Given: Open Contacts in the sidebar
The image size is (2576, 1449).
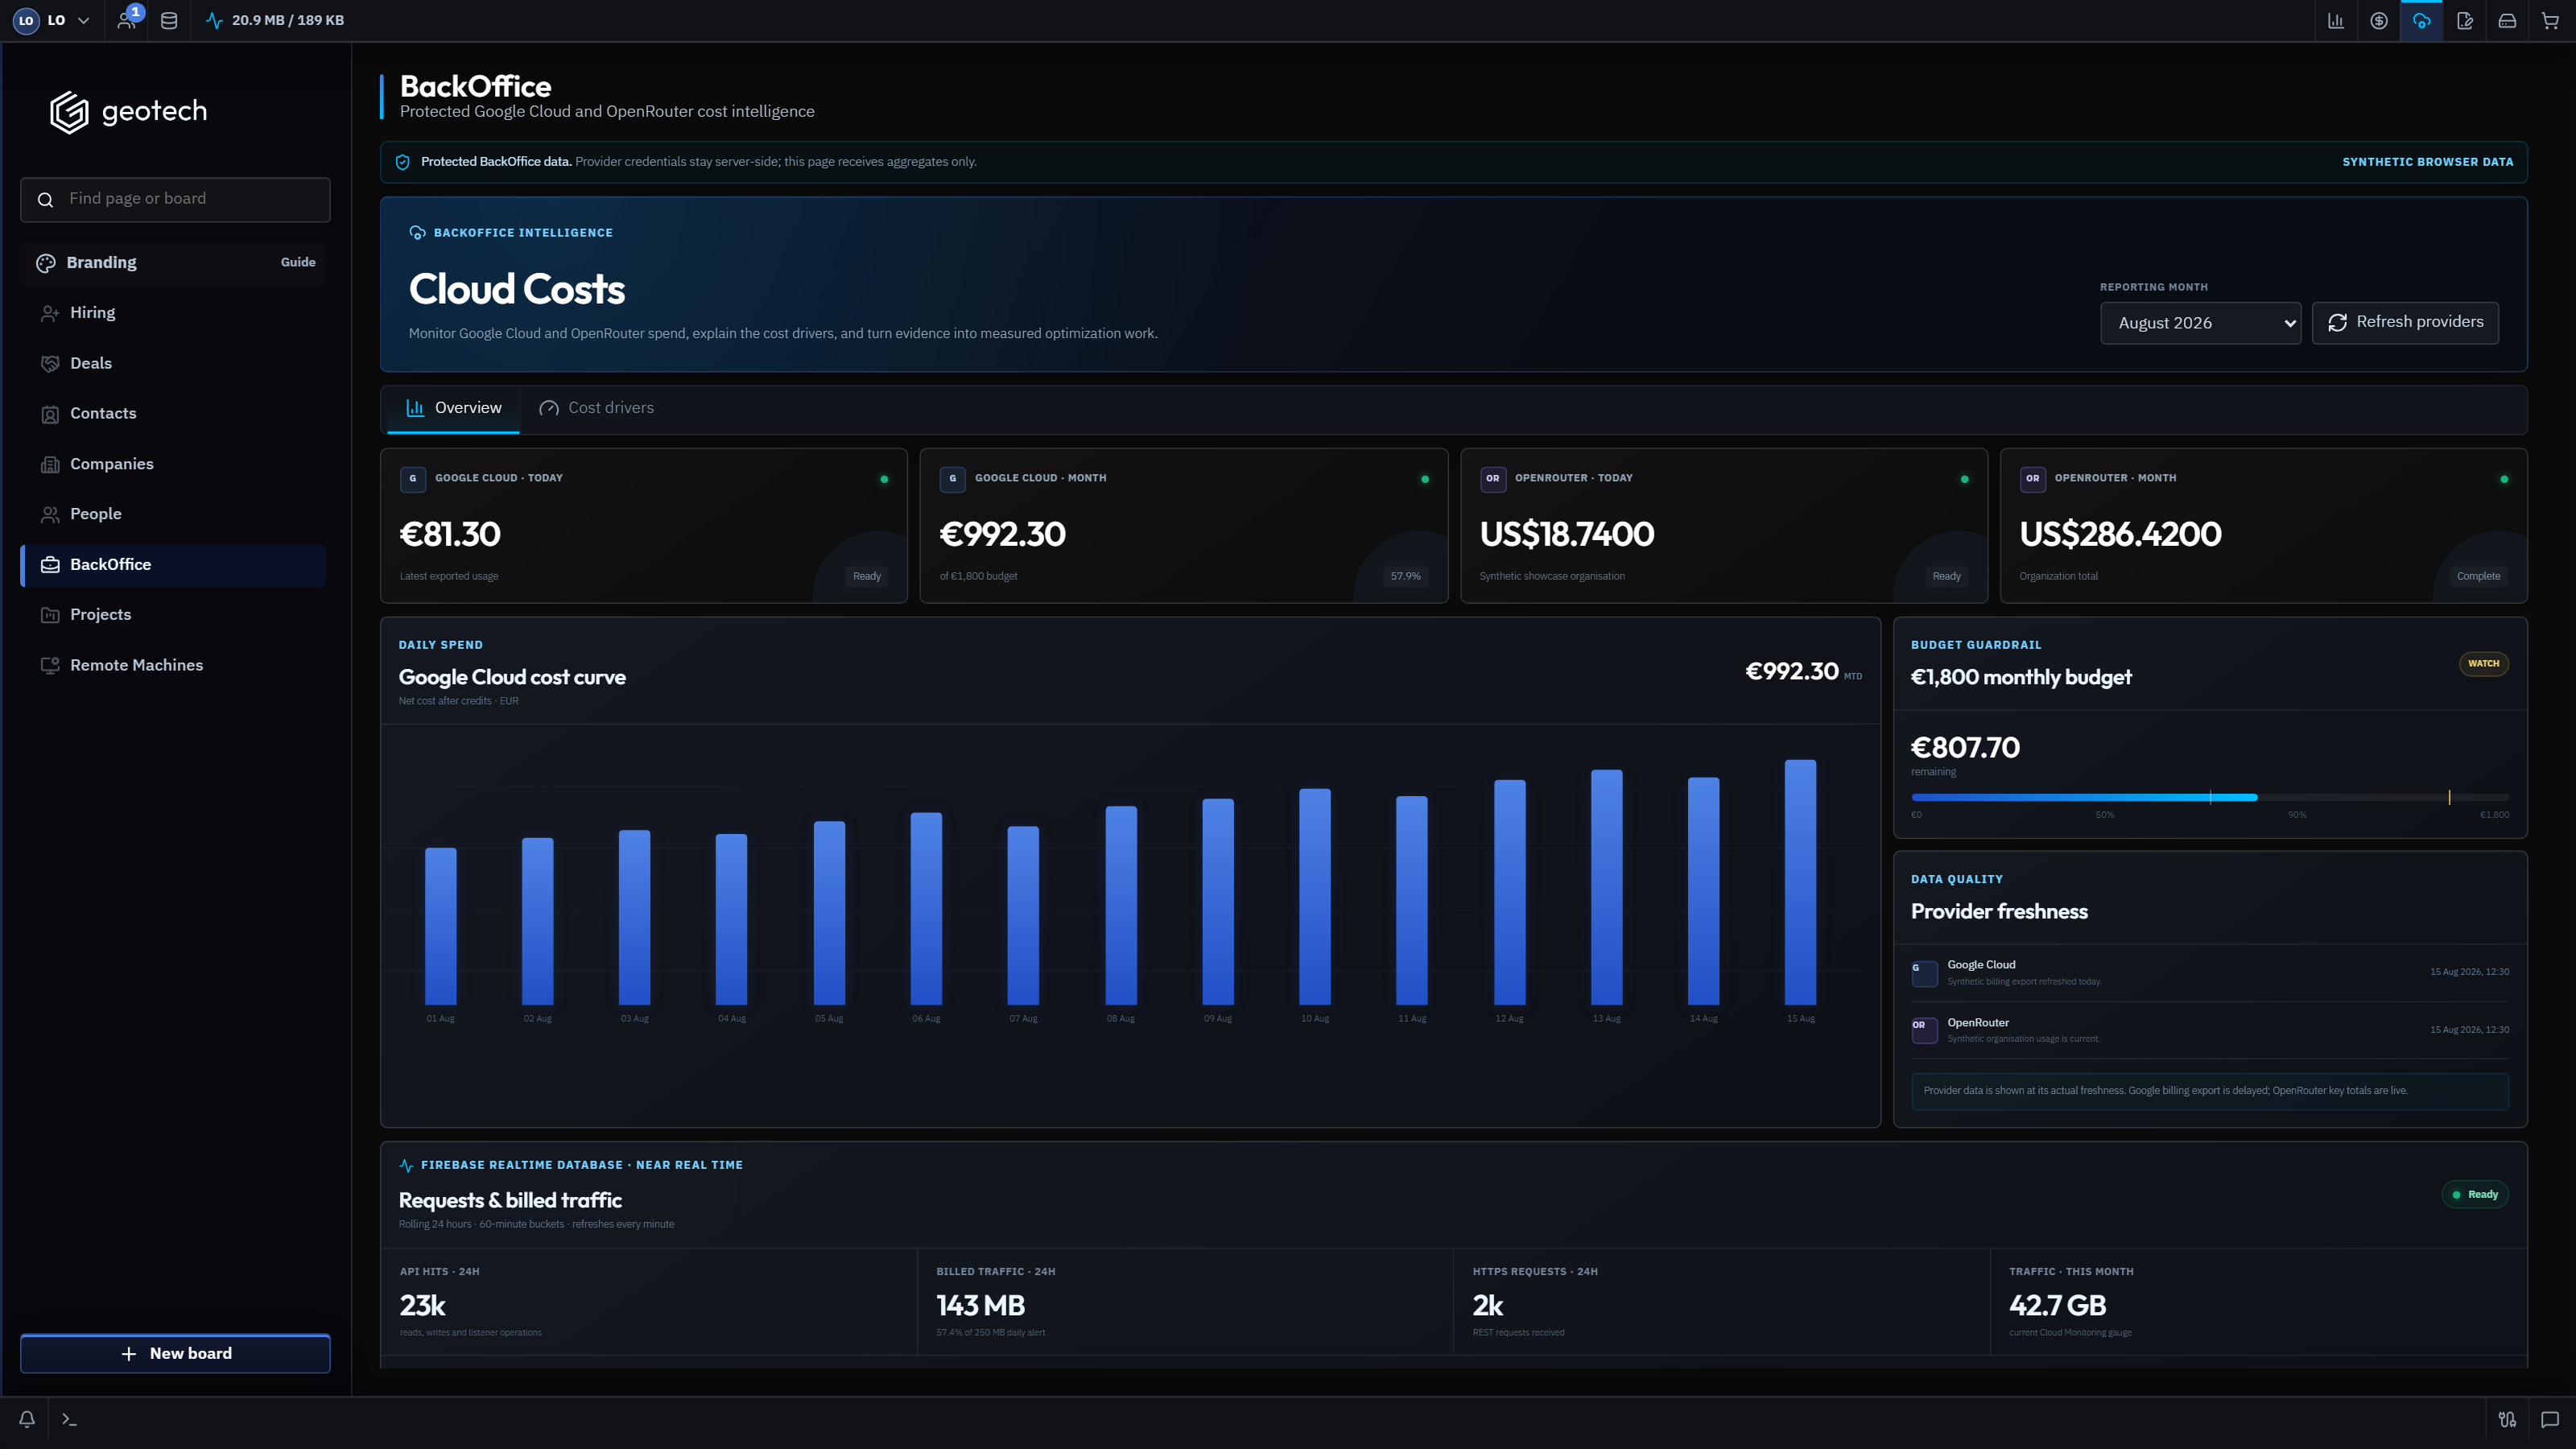Looking at the screenshot, I should click(172, 413).
